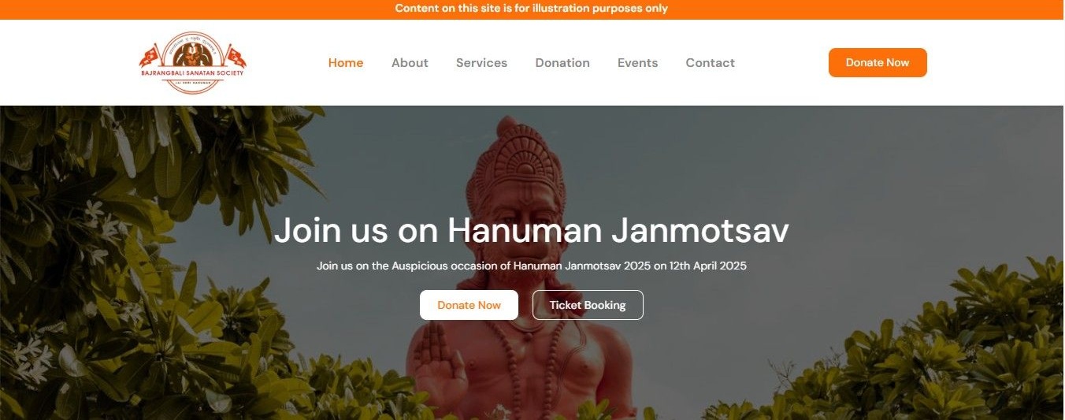Screen dimensions: 1065x420
Task: Click the right saffron flag in logo
Action: [x=235, y=55]
